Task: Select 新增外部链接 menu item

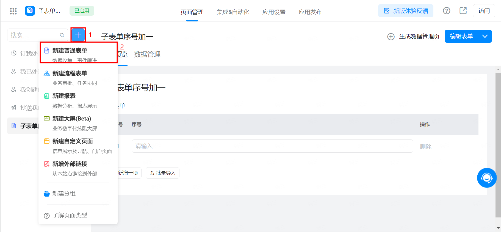Action: click(x=78, y=169)
